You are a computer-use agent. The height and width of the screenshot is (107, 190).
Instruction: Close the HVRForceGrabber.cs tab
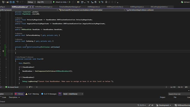tap(33, 7)
